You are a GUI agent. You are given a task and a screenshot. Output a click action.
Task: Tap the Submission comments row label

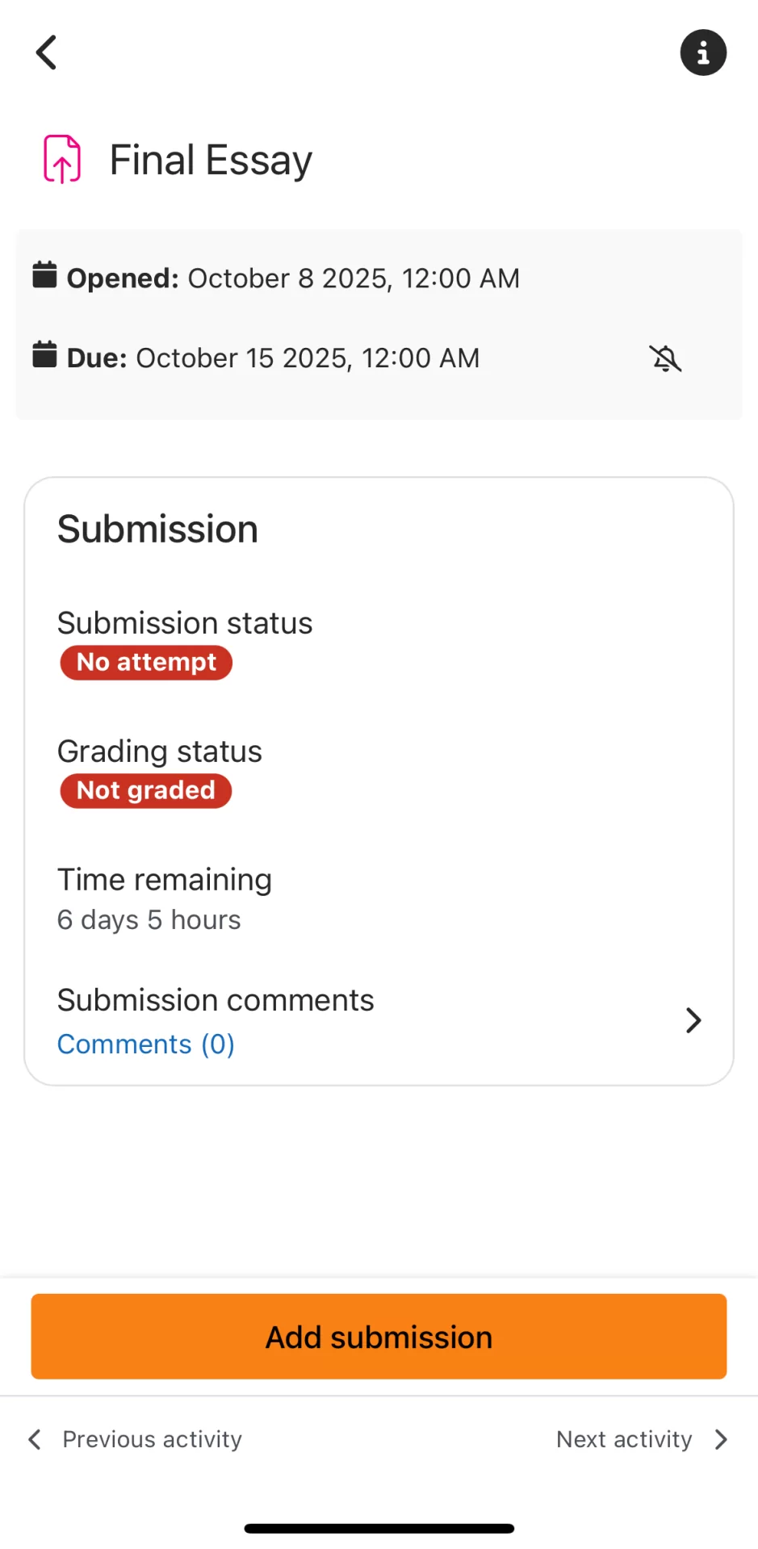[x=216, y=1000]
